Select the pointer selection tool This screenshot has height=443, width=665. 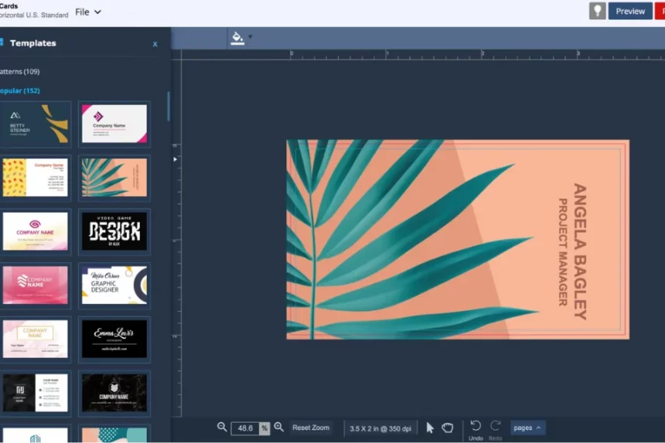430,428
